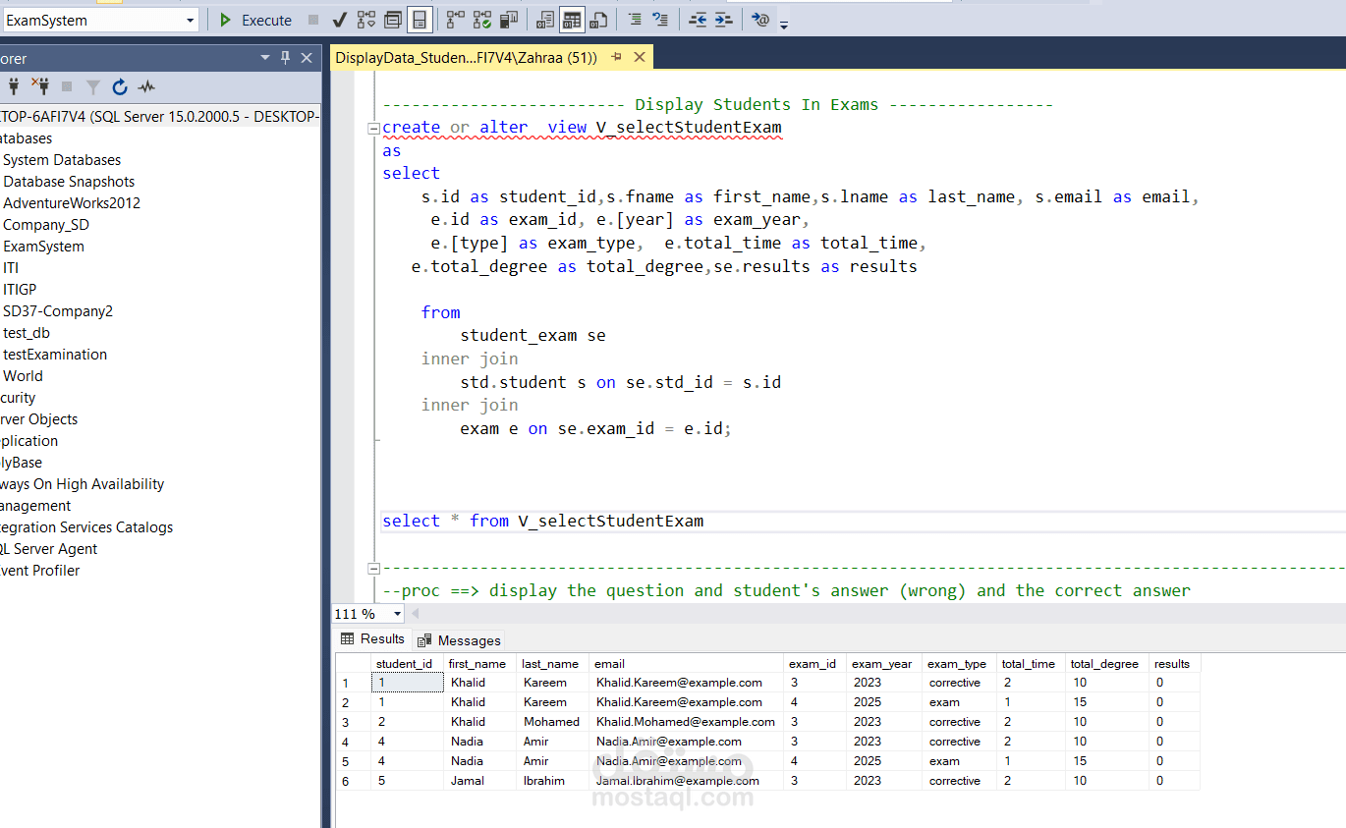Uncomment the selected lines
Viewport: 1346px width, 828px height.
pyautogui.click(x=660, y=20)
